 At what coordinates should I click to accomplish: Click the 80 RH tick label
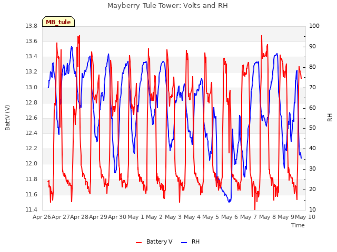(312, 67)
